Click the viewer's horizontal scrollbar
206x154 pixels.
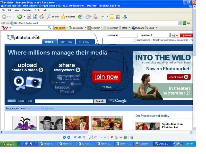pyautogui.click(x=45, y=132)
